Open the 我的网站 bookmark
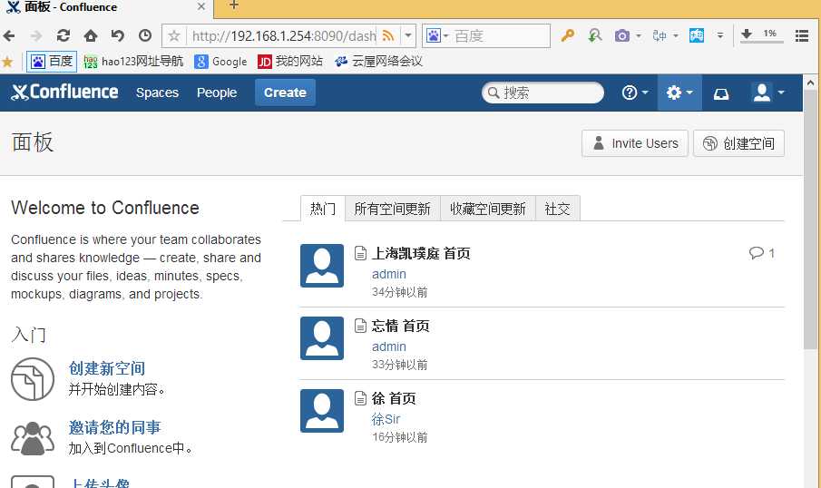The width and height of the screenshot is (821, 488). [290, 62]
